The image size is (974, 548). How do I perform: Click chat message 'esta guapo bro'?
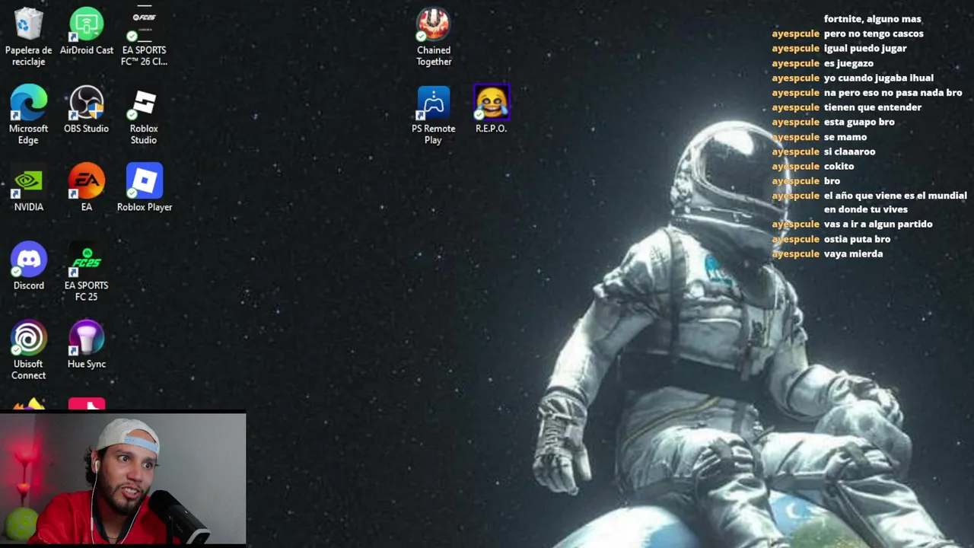[x=859, y=122]
